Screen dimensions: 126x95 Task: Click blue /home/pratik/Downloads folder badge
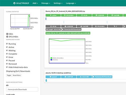102,77
